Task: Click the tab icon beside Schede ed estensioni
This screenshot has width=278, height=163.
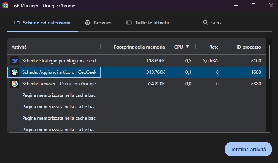Action: pos(17,23)
